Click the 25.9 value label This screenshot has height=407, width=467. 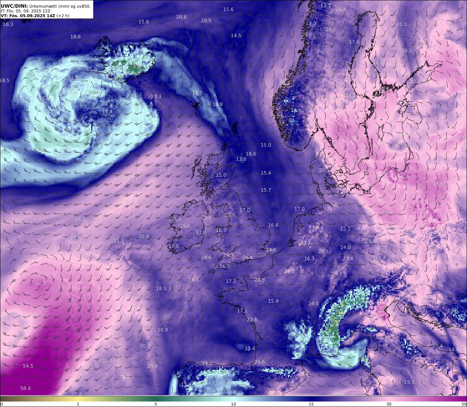coord(153,366)
